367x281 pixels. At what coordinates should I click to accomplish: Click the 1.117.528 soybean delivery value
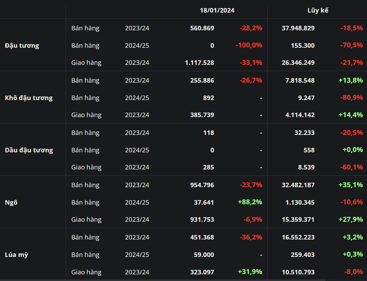point(199,63)
